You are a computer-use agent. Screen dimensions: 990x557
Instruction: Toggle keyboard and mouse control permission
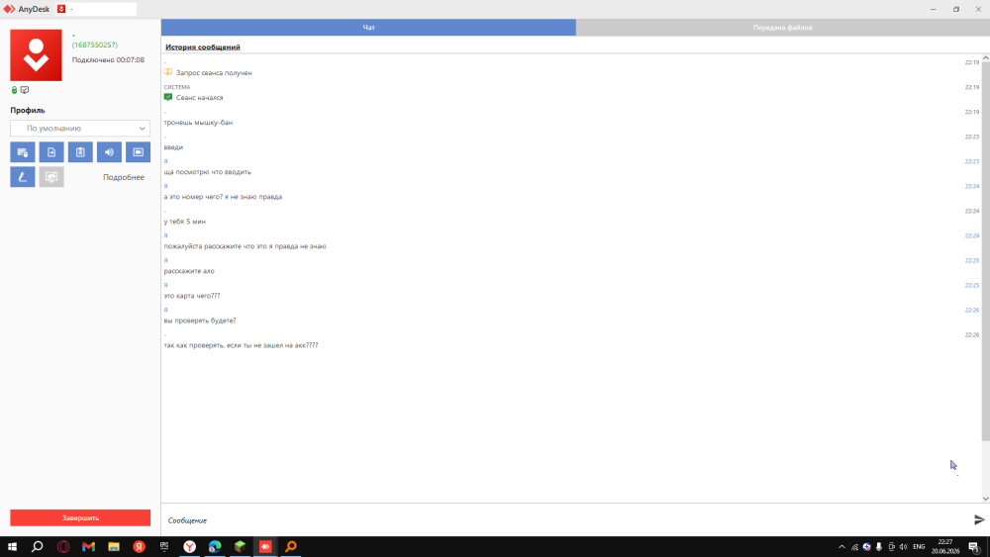(22, 152)
